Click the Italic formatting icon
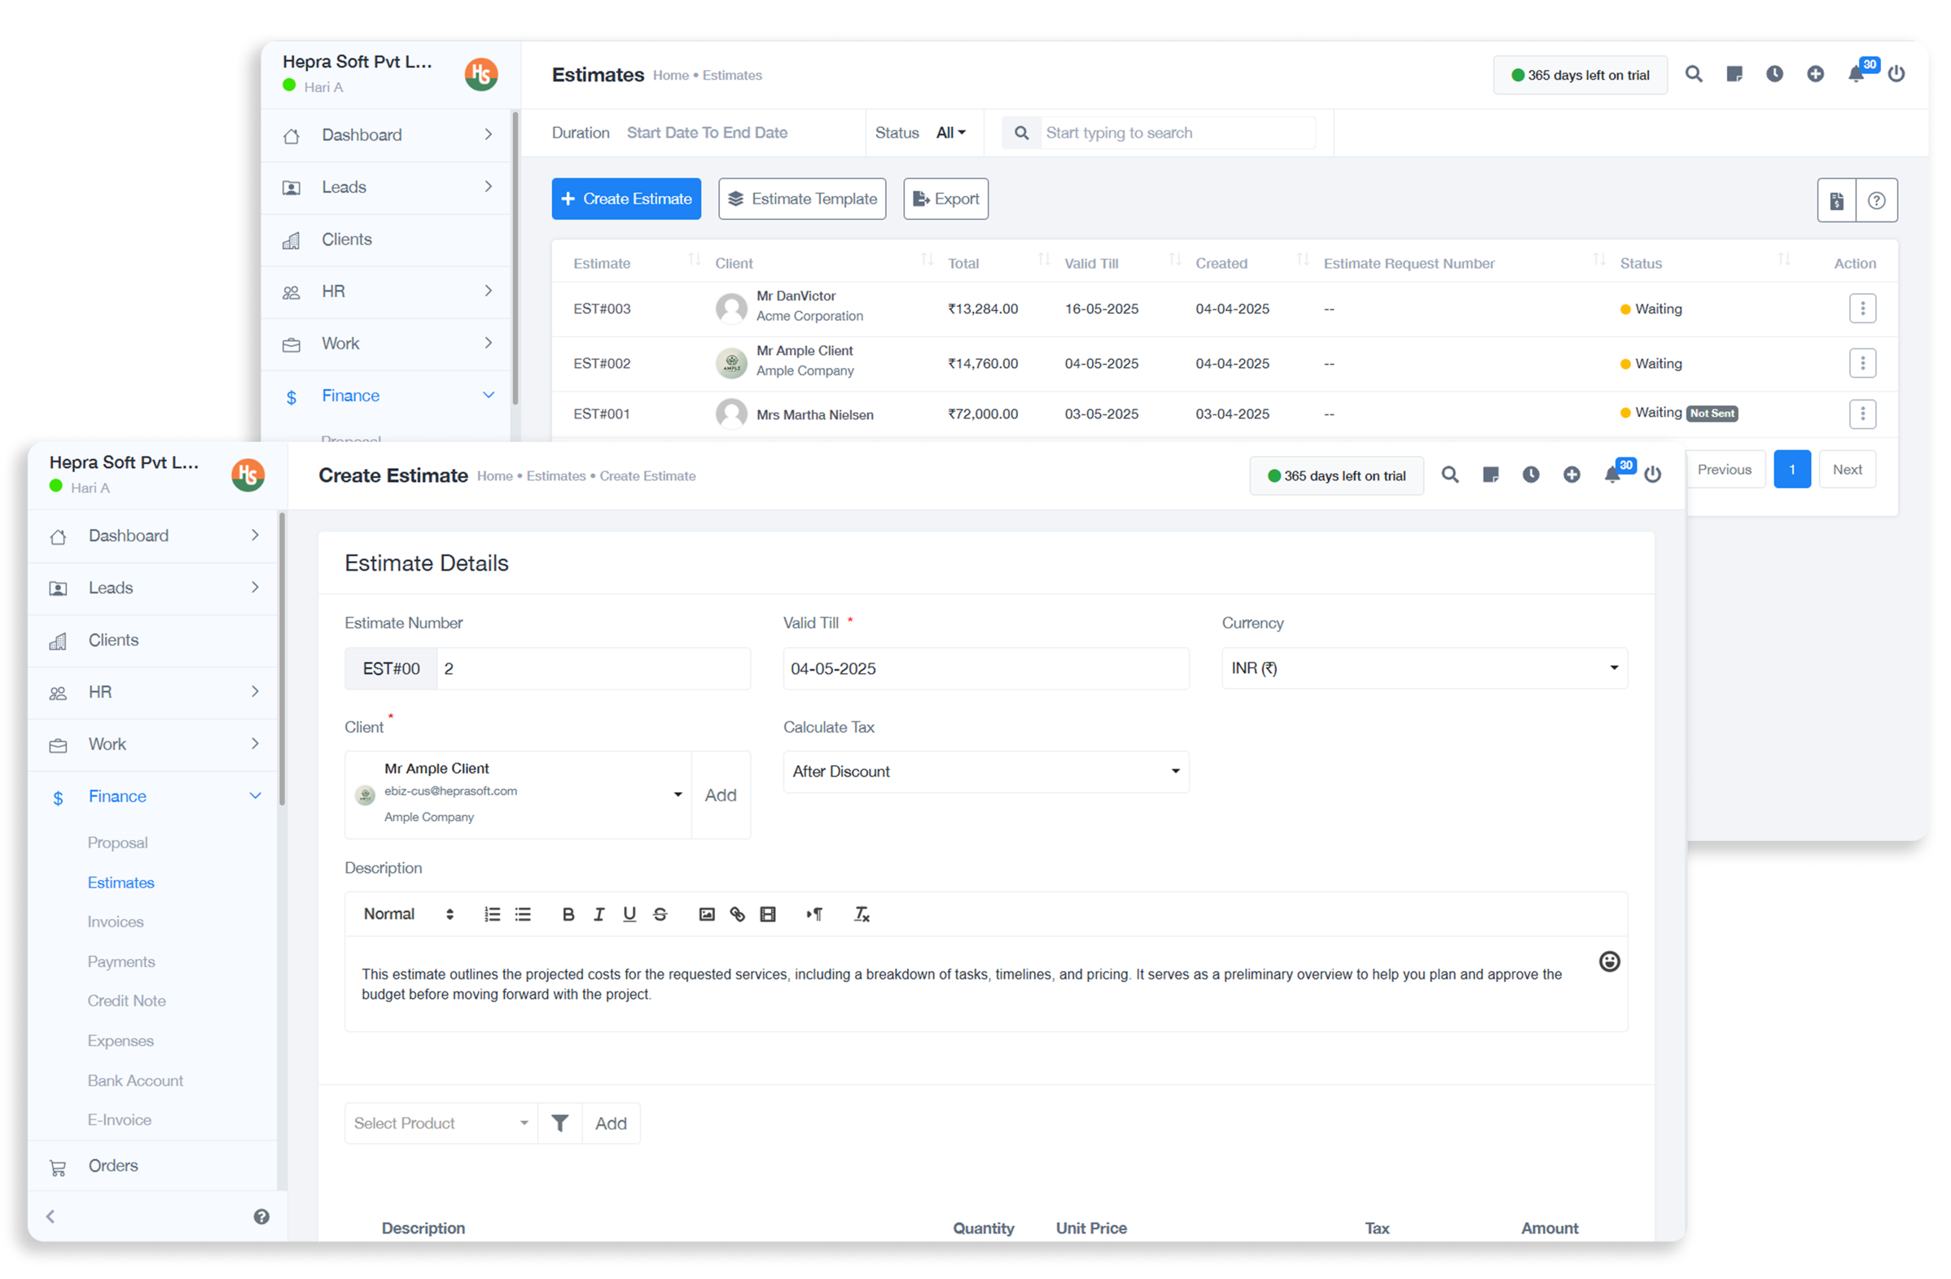The width and height of the screenshot is (1951, 1279). tap(598, 914)
